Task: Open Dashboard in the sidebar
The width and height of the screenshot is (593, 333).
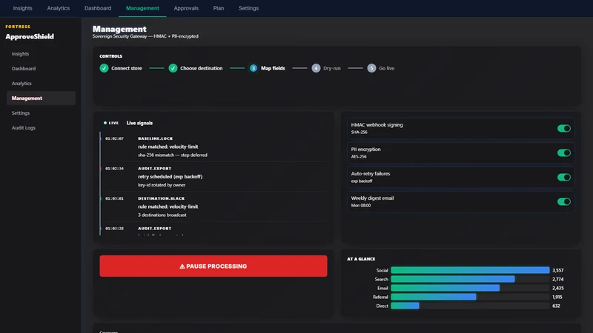Action: pos(41,68)
